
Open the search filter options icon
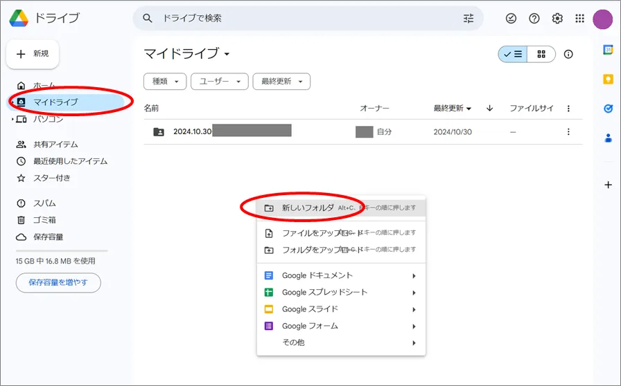coord(469,19)
